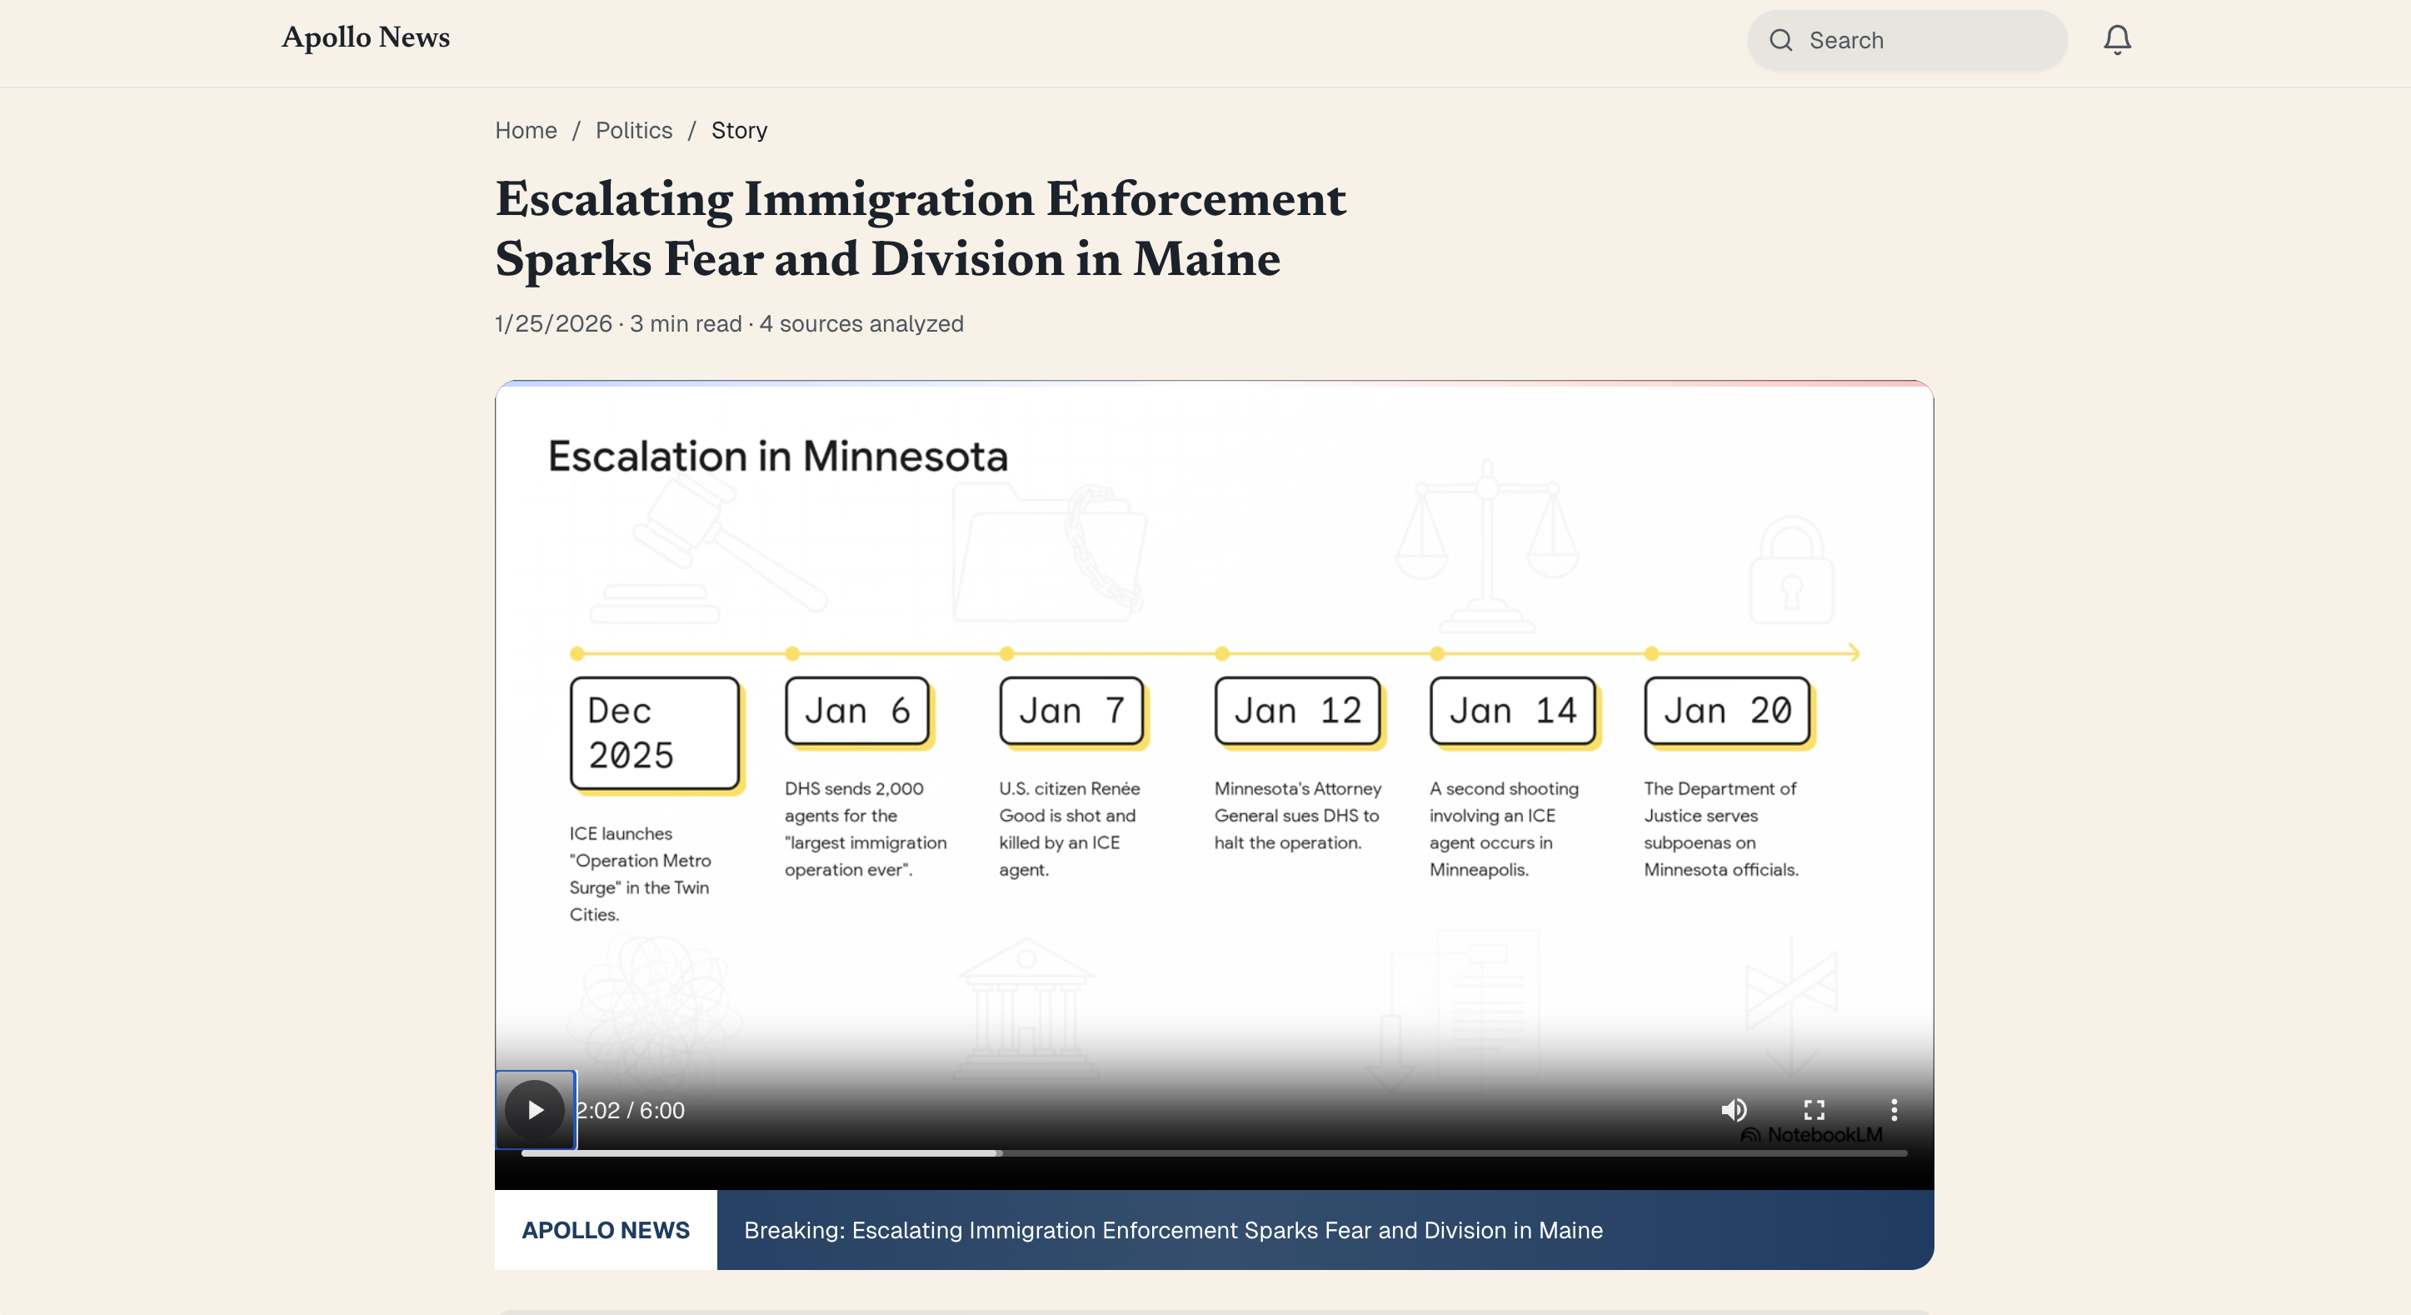The image size is (2411, 1315).
Task: Open video more options menu
Action: (1894, 1110)
